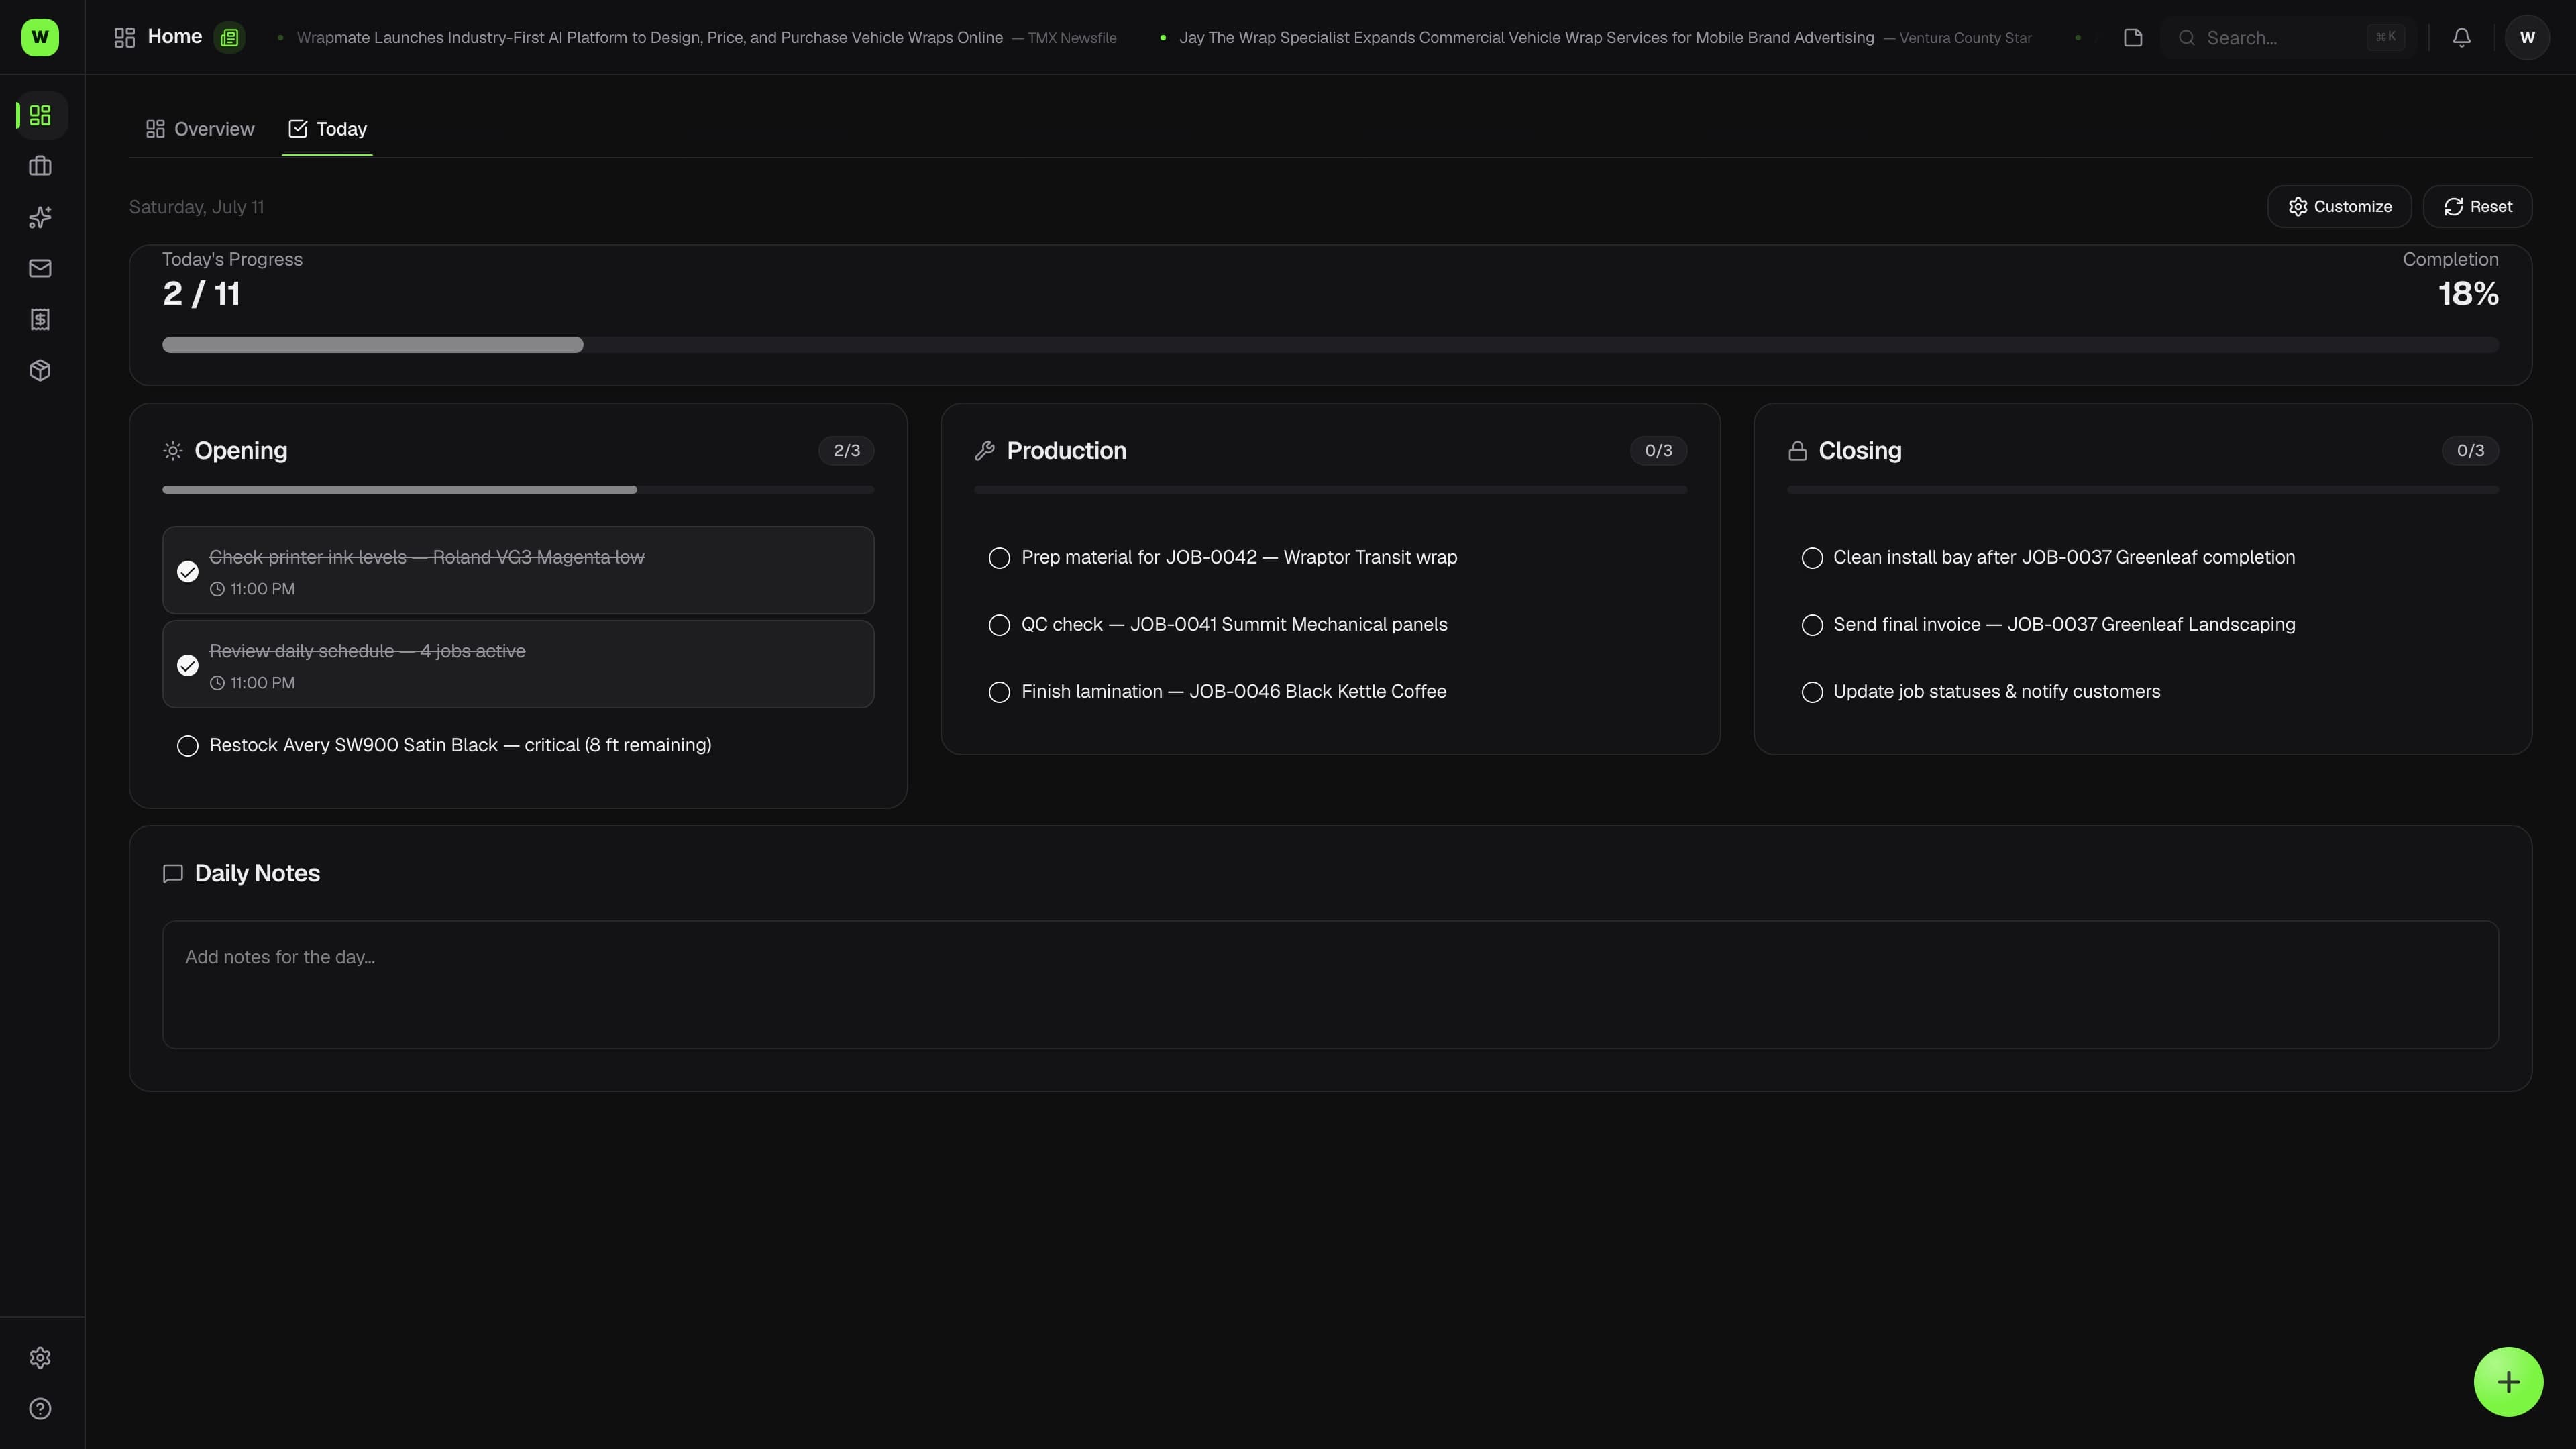Check Prep material for JOB-0042 task
The image size is (2576, 1449).
pyautogui.click(x=999, y=558)
